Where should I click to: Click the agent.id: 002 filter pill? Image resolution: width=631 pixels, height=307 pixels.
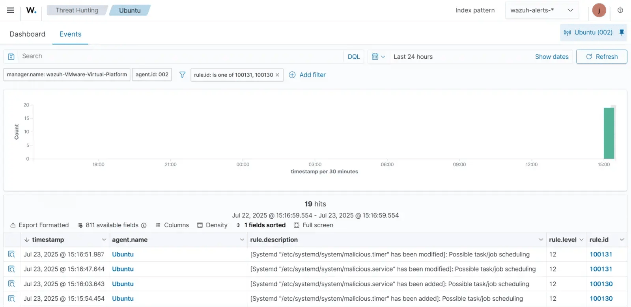pyautogui.click(x=152, y=74)
